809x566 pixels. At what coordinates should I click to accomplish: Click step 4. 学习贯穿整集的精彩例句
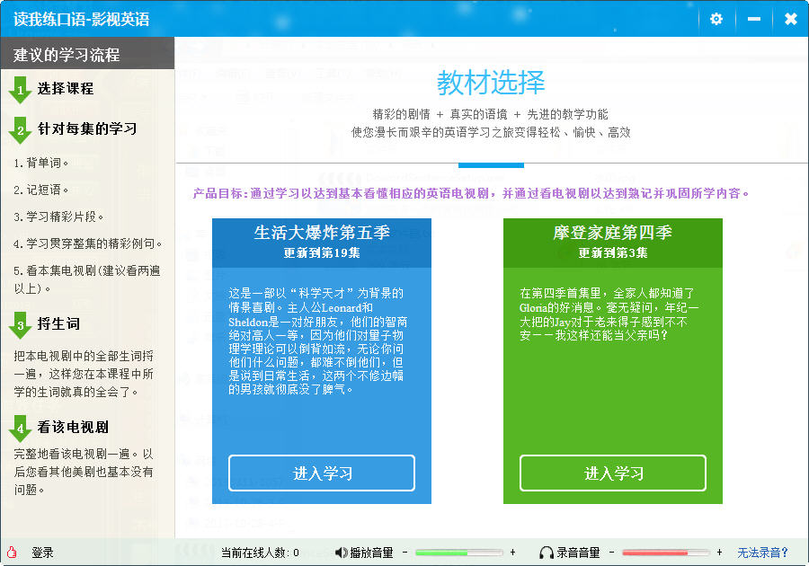coord(88,243)
